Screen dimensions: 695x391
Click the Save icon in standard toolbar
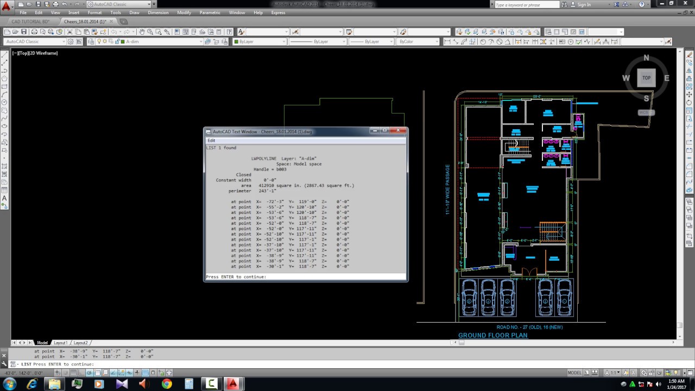point(23,31)
